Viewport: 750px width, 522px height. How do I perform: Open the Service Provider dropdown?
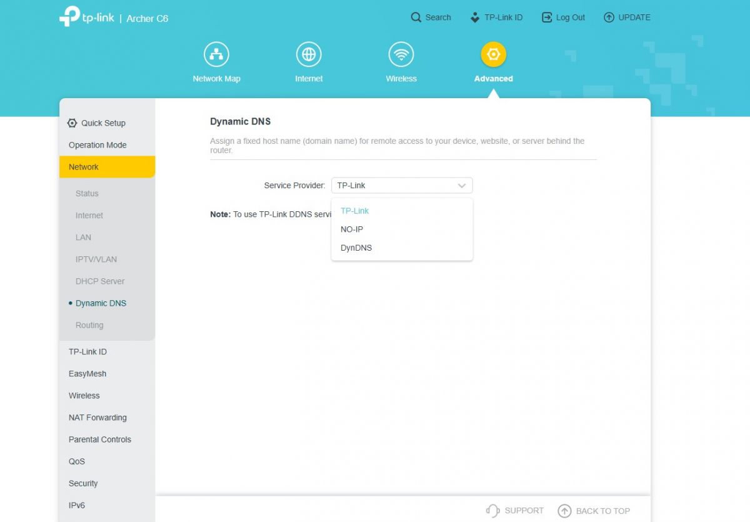coord(402,186)
